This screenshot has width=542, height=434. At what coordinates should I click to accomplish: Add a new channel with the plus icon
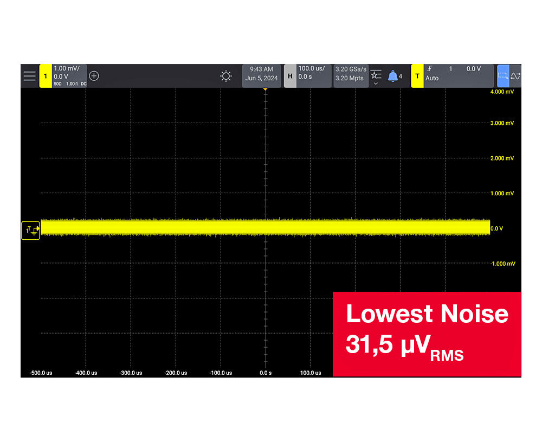point(94,76)
